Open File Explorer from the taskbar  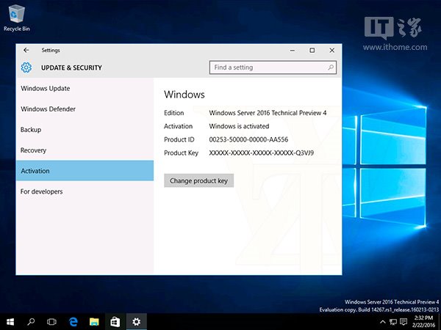tap(94, 322)
